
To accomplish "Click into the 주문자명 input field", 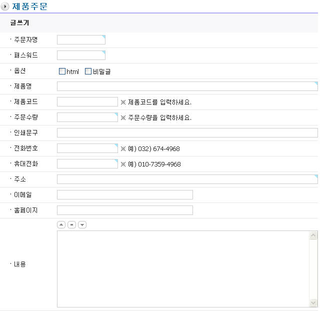I will pos(81,40).
